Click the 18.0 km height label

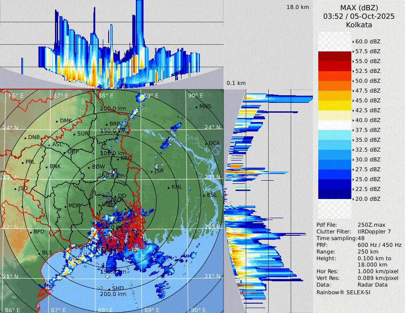pos(298,7)
